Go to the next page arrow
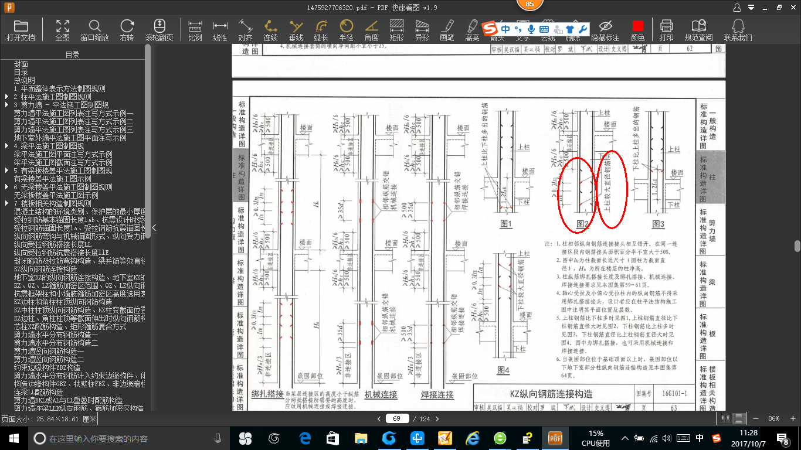Image resolution: width=801 pixels, height=450 pixels. click(x=437, y=418)
